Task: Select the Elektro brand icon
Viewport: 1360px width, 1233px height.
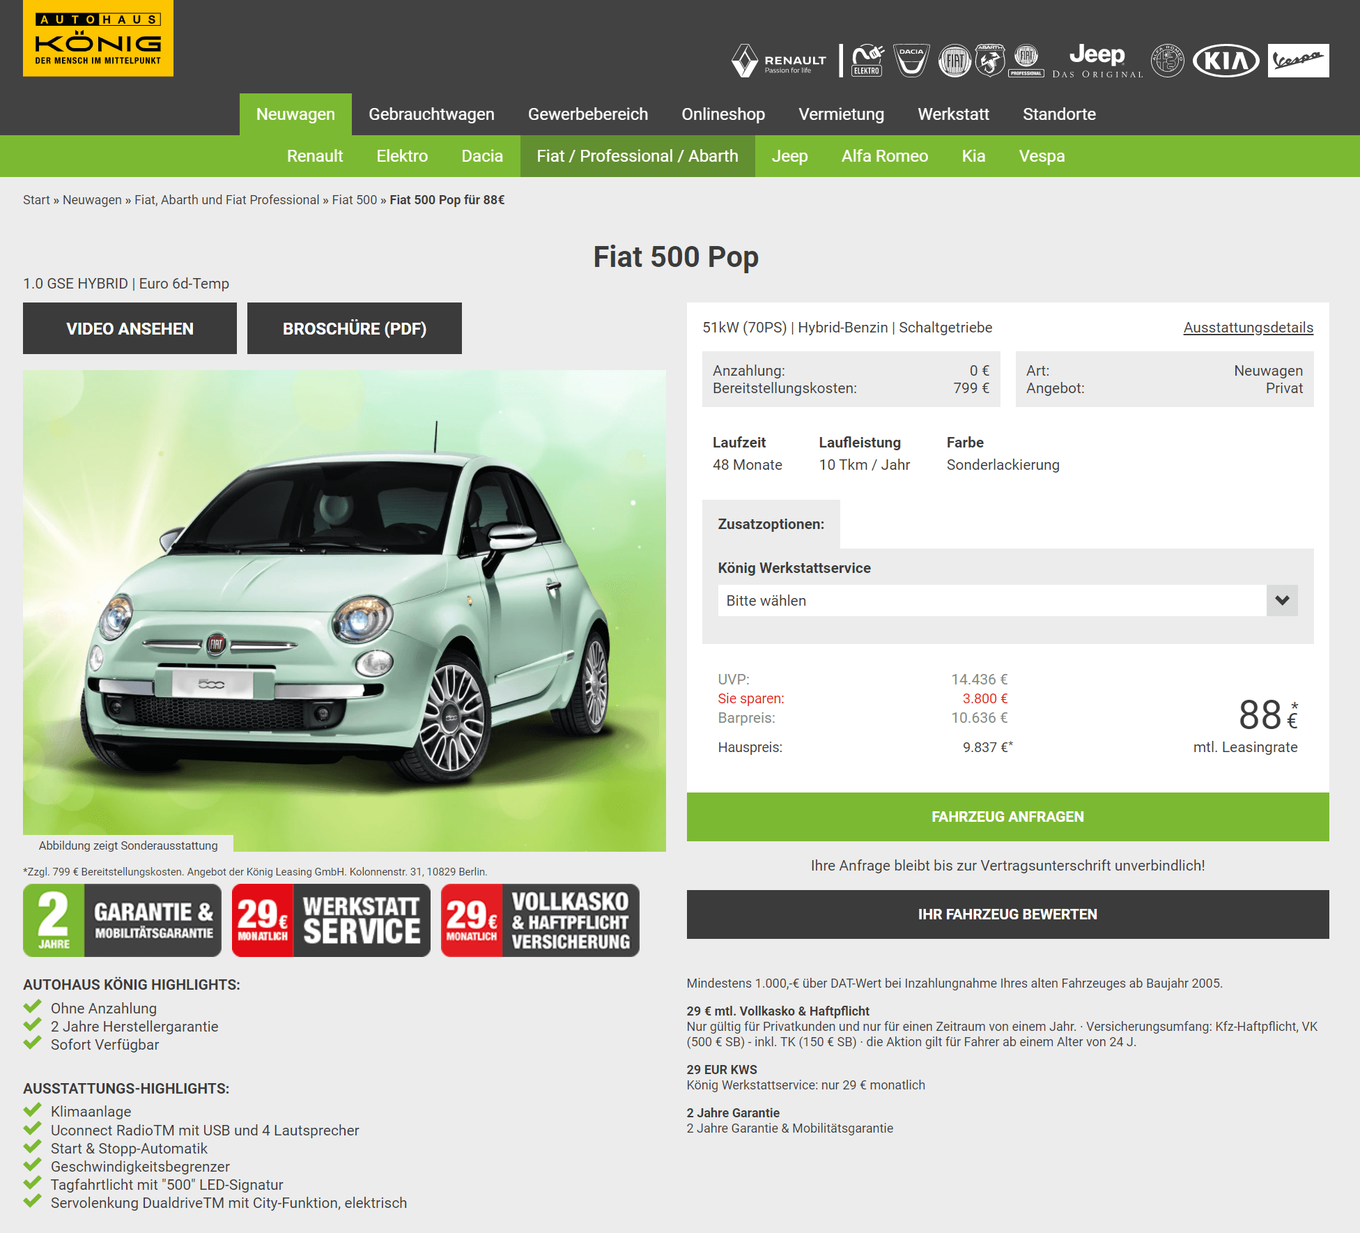Action: [x=867, y=61]
